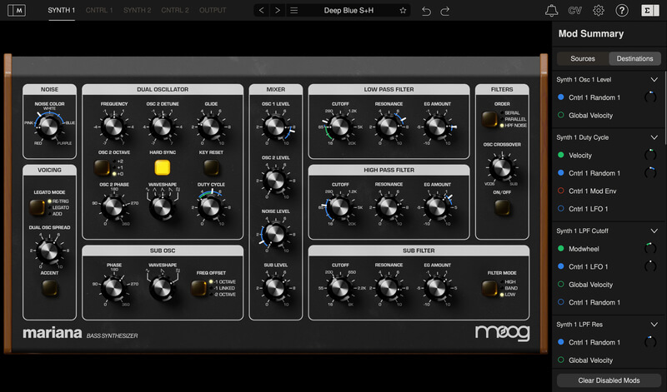This screenshot has width=667, height=392.
Task: Click the Dual Oscillator Frequency knob
Action: point(113,127)
